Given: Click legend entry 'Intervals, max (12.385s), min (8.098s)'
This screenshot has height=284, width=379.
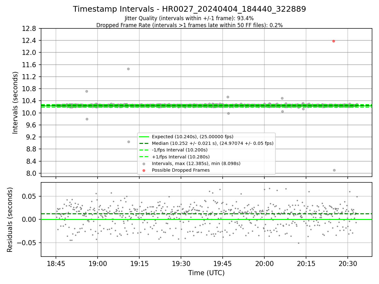Looking at the screenshot, I should [196, 163].
